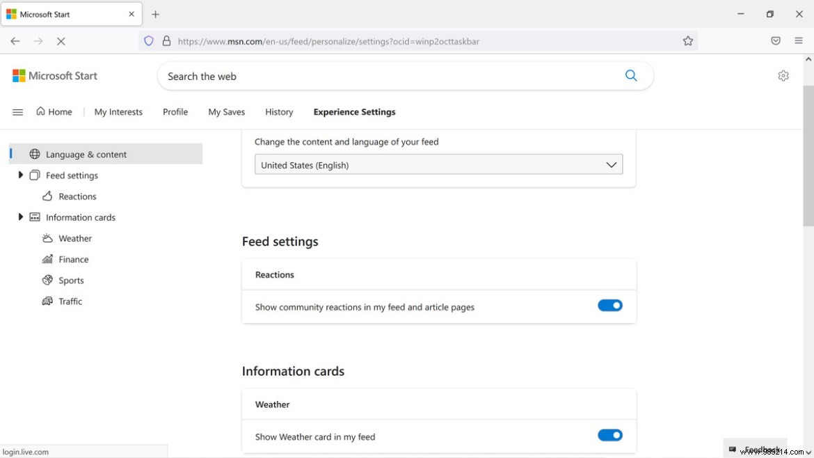Click the tracking protection shield icon
This screenshot has height=458, width=814.
click(x=148, y=41)
